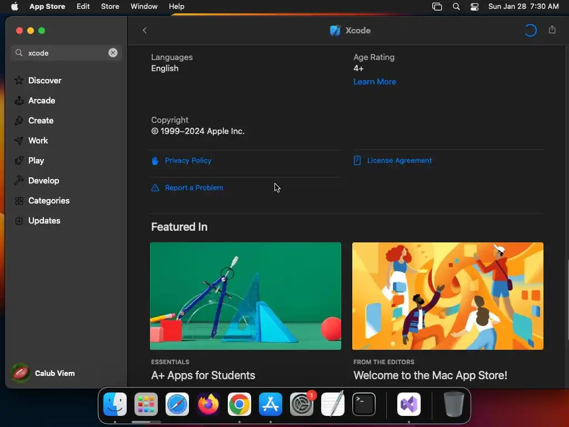
Task: Click the Xcode title icon in toolbar
Action: point(335,31)
